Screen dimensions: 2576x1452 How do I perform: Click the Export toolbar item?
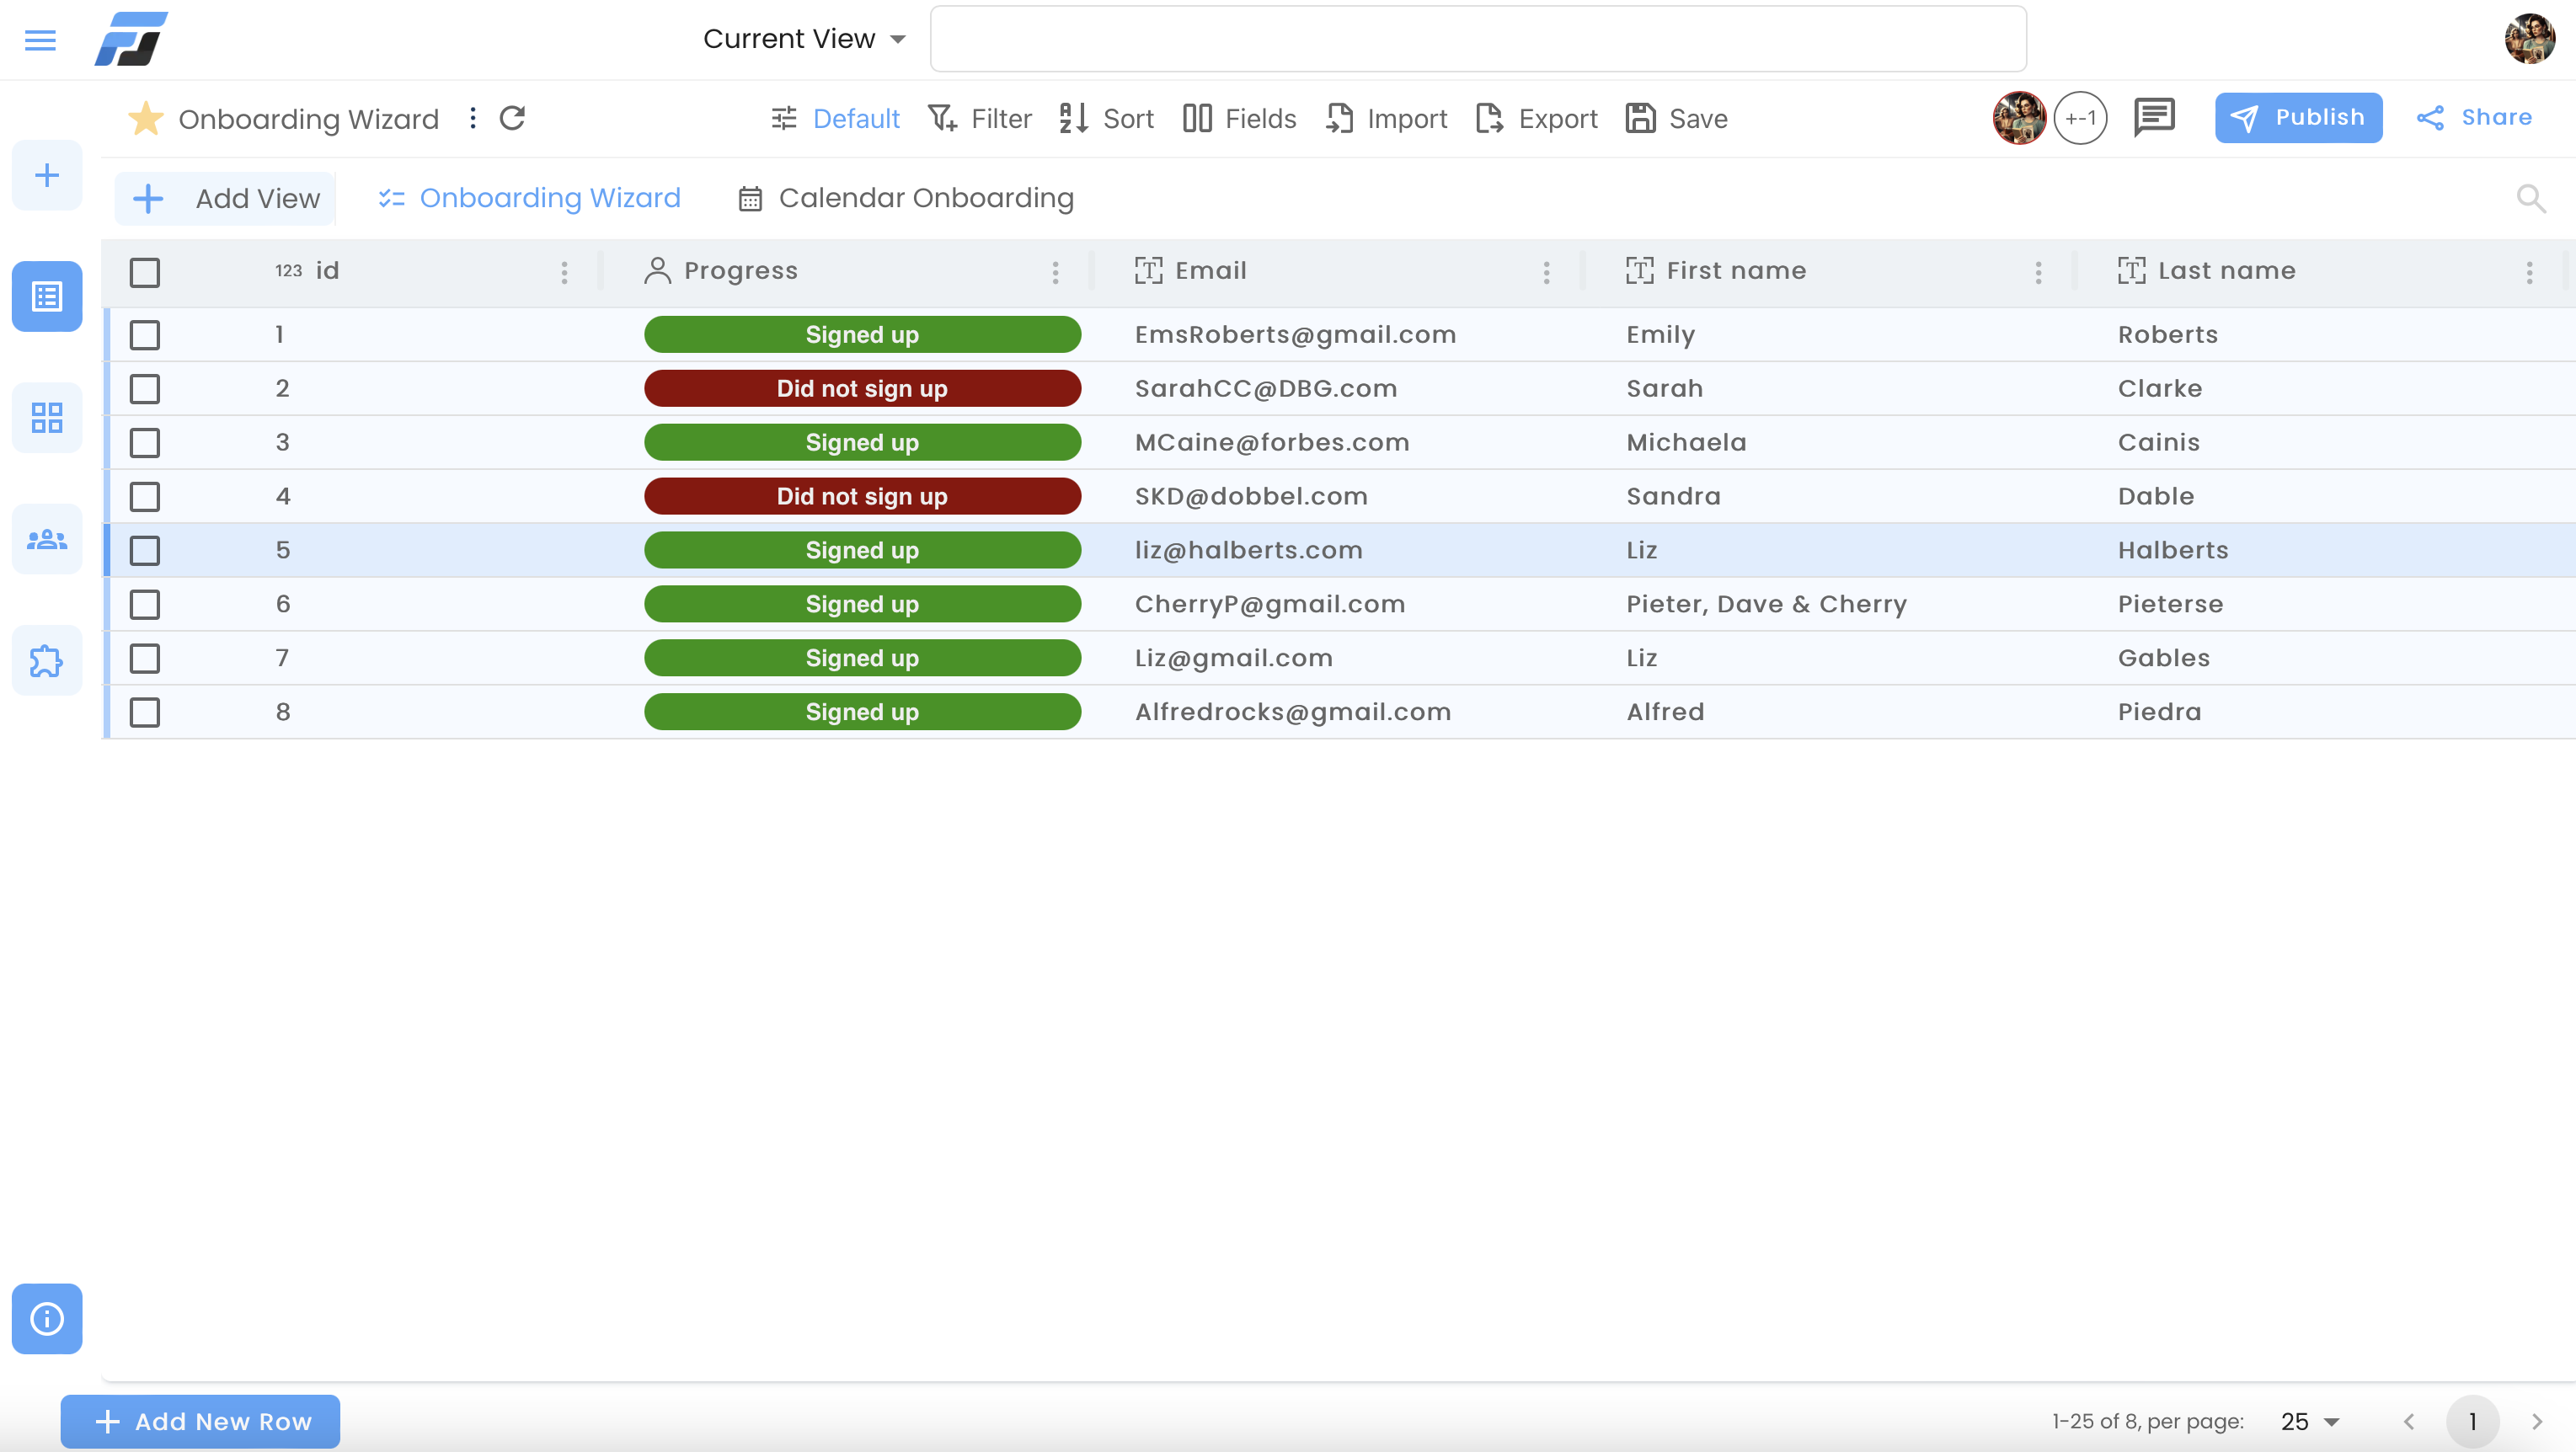(1536, 118)
